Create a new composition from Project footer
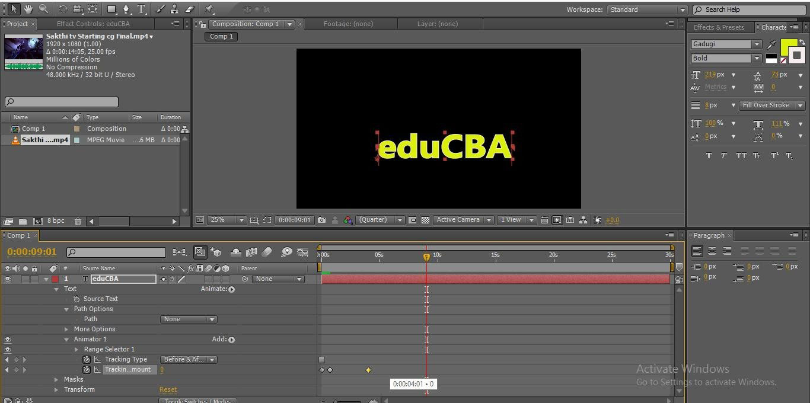 coord(37,221)
